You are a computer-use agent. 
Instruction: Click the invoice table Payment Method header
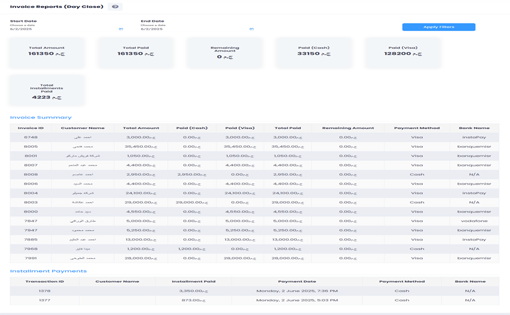[x=417, y=128]
